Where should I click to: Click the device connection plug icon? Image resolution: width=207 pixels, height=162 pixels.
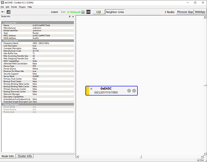tap(3, 12)
